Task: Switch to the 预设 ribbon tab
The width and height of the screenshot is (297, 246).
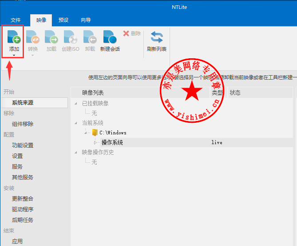Action: click(x=63, y=20)
